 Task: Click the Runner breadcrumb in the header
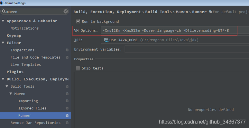[x=199, y=12]
